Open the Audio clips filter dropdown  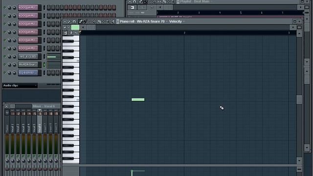(20, 86)
